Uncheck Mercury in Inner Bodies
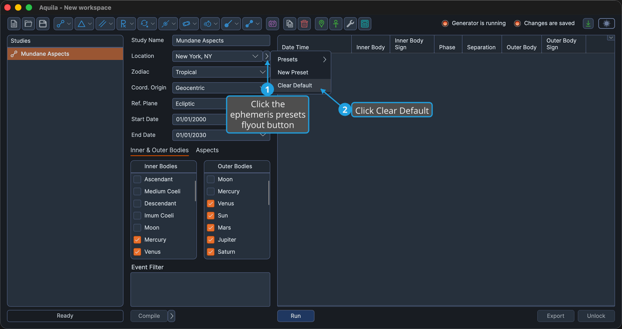Image resolution: width=622 pixels, height=329 pixels. pyautogui.click(x=137, y=240)
